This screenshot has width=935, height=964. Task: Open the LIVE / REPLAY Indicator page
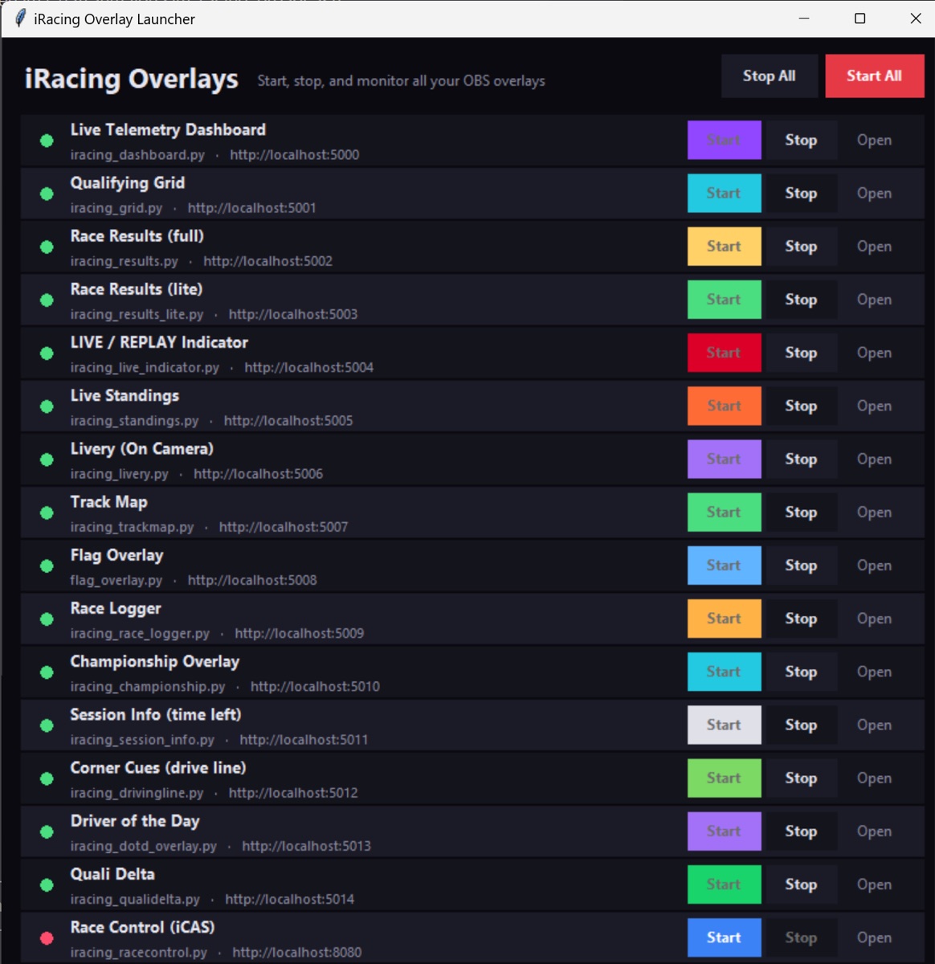[x=874, y=353]
